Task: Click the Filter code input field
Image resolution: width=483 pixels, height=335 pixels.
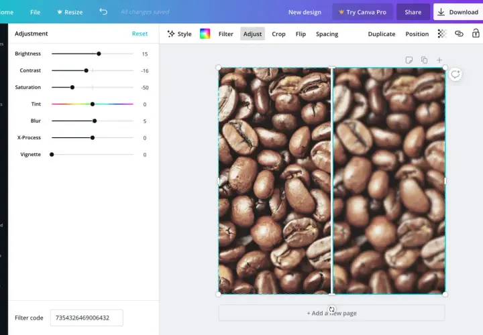Action: pos(87,318)
